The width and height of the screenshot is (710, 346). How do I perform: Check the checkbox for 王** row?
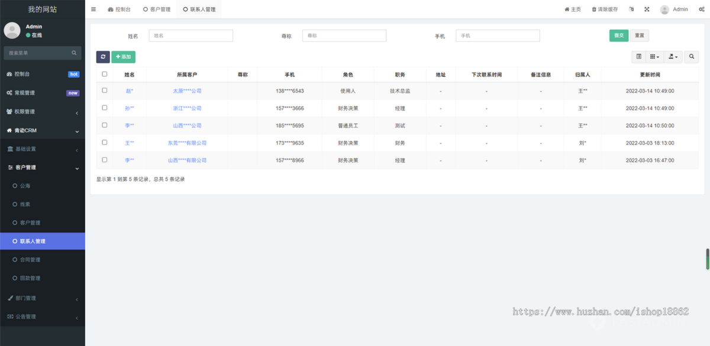click(105, 142)
